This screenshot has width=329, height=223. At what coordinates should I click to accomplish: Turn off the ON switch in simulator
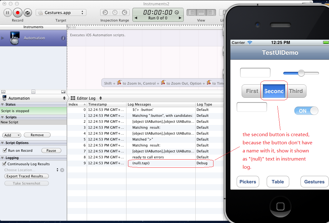(306, 111)
